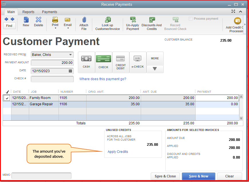249x182 pixels.
Task: Create a new payment with the New icon
Action: 26,23
